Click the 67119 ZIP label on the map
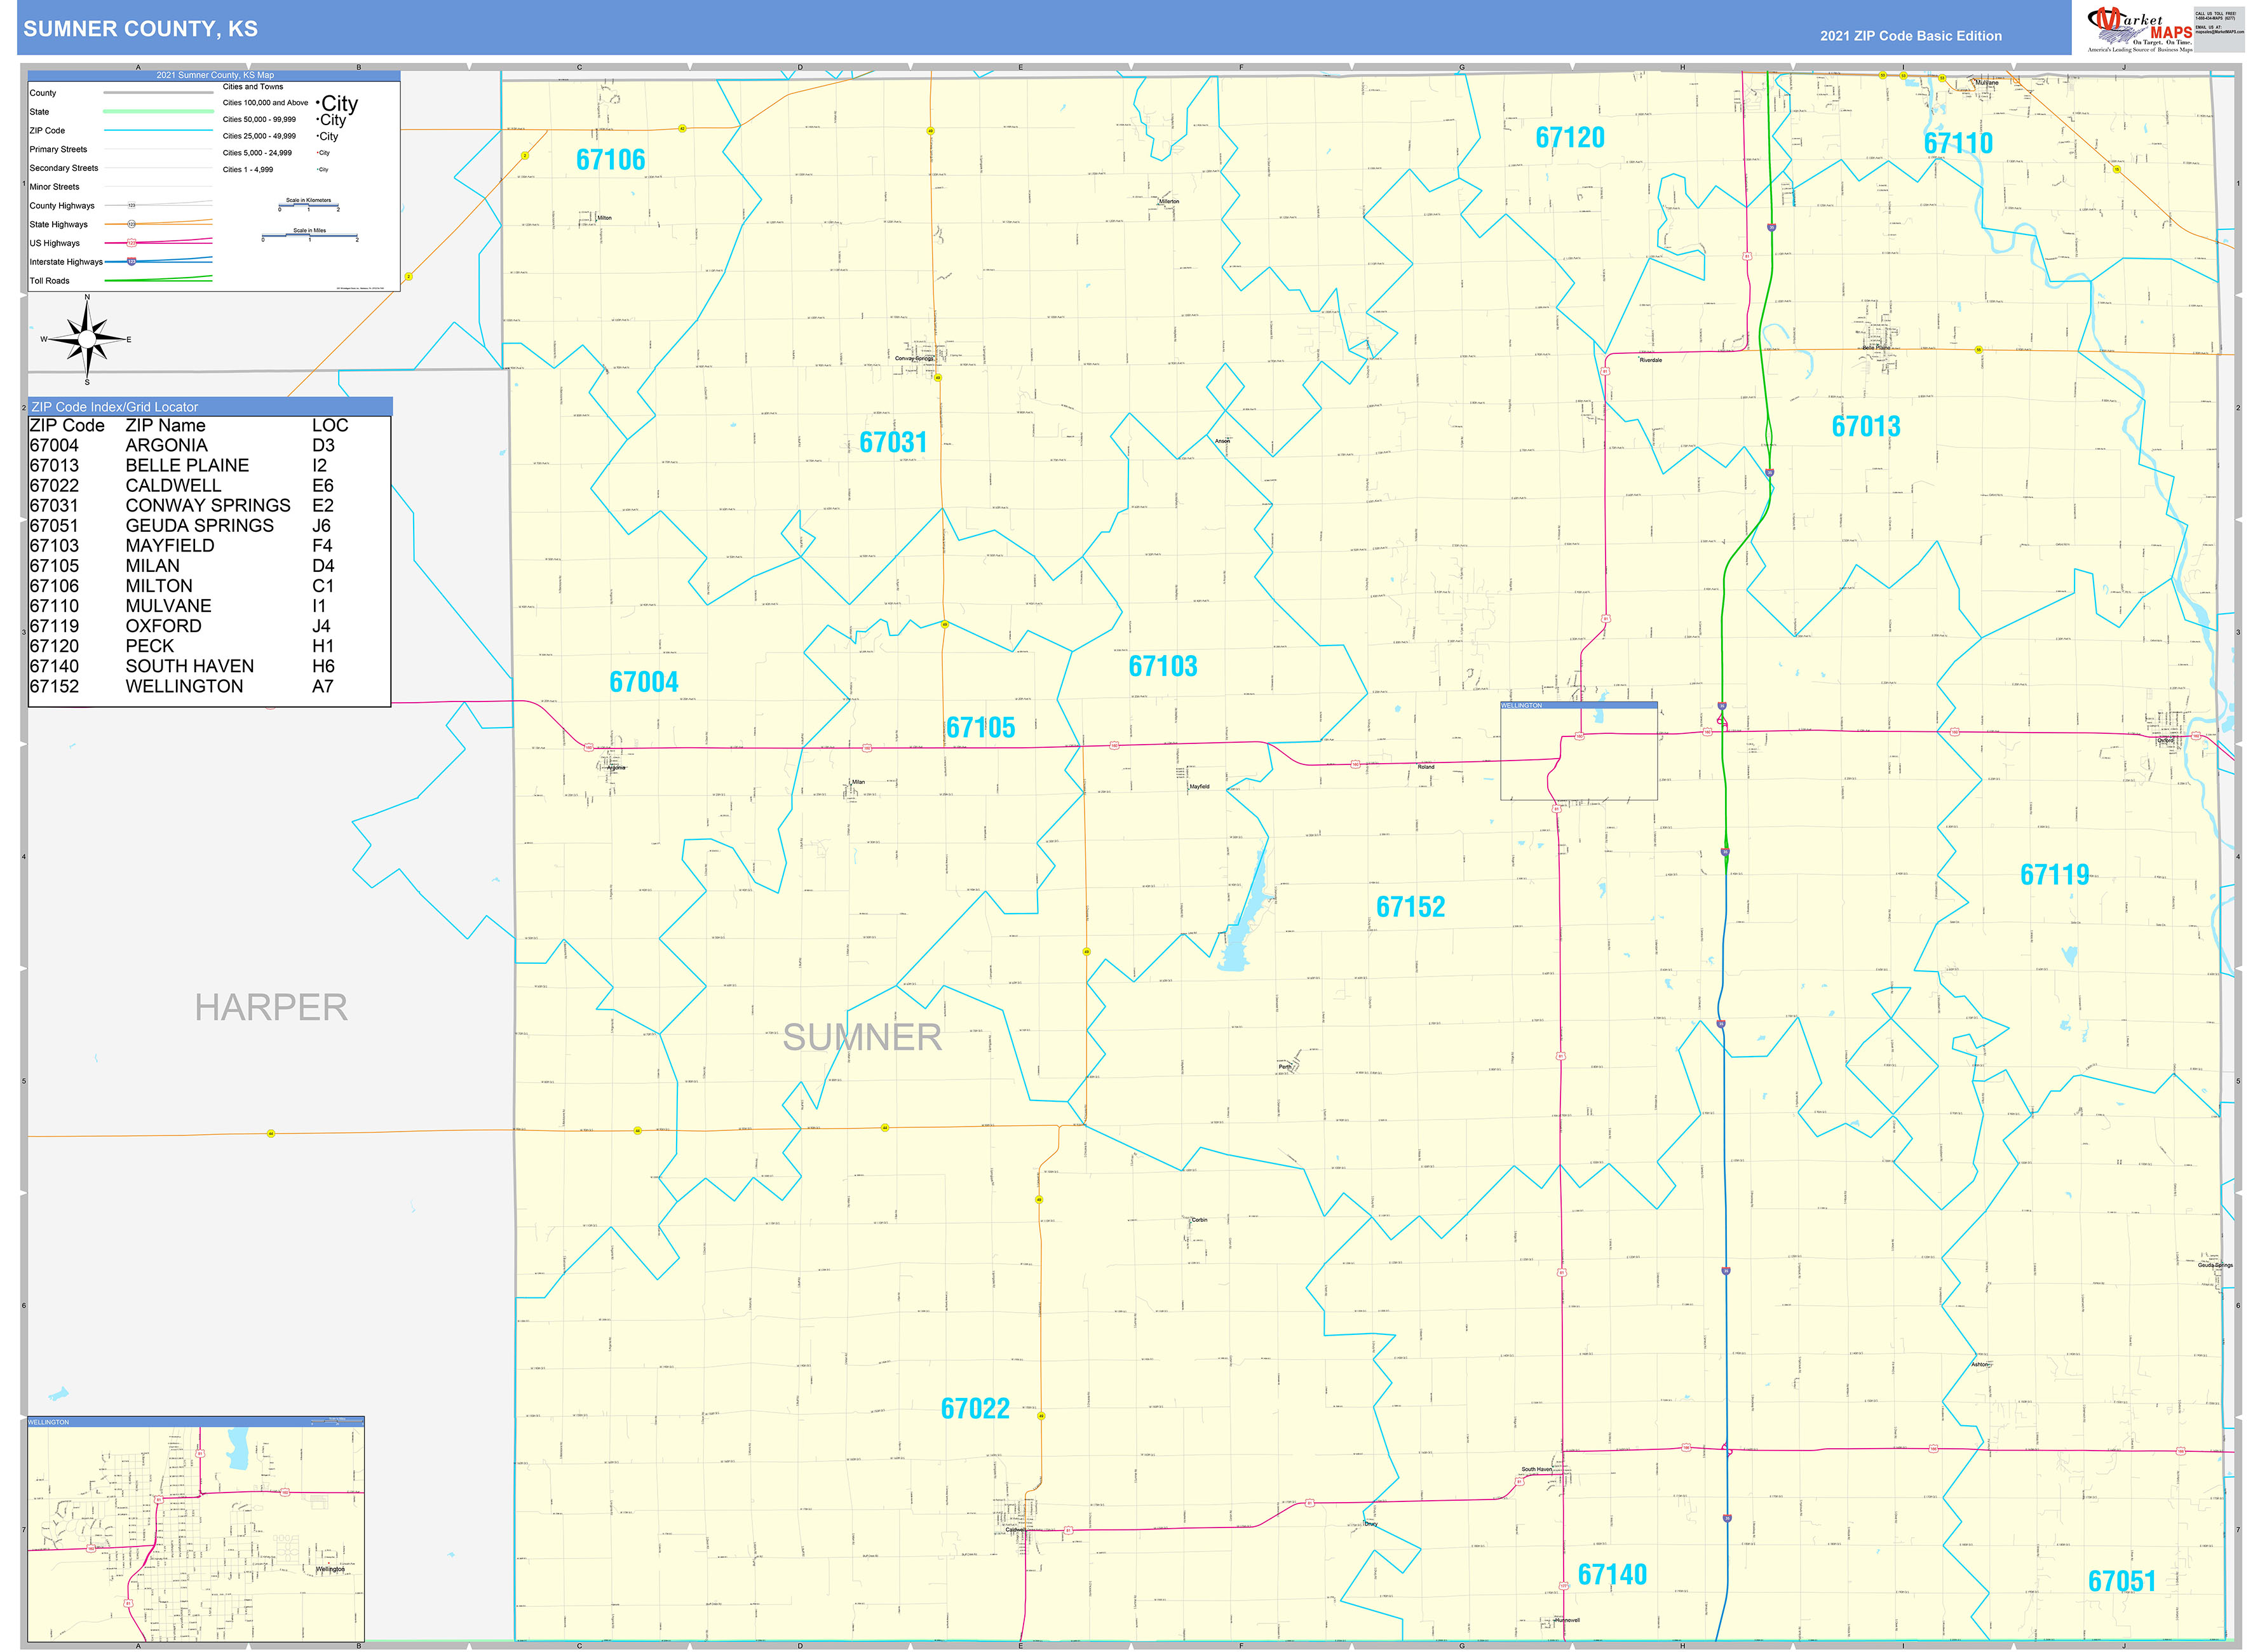The width and height of the screenshot is (2253, 1652). (x=2055, y=874)
